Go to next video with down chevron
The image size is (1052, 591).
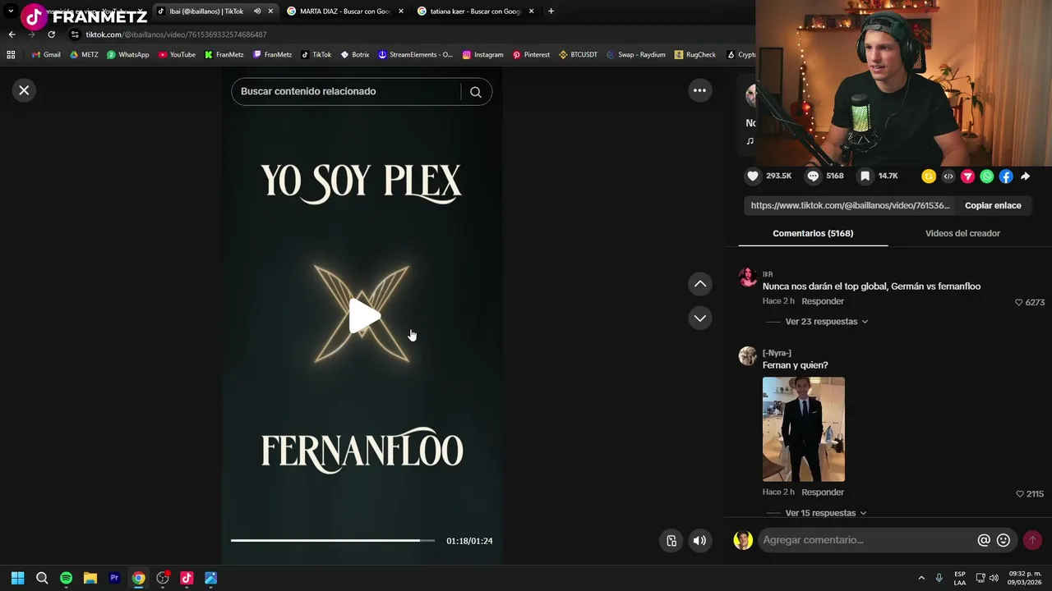pyautogui.click(x=700, y=318)
